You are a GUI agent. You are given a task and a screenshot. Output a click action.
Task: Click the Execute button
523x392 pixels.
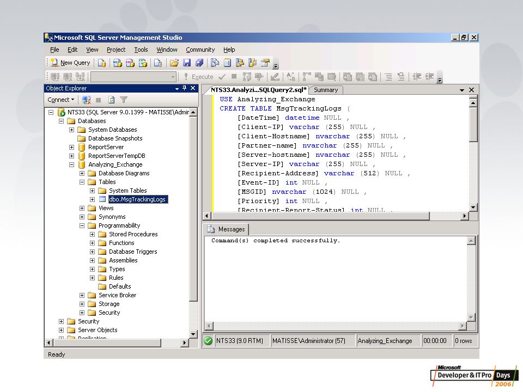(x=198, y=77)
